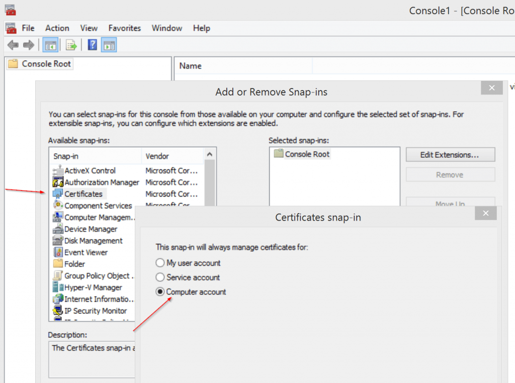Screen dimensions: 515x383
Task: Click IP Security Monitor snap-in icon
Action: pyautogui.click(x=58, y=311)
